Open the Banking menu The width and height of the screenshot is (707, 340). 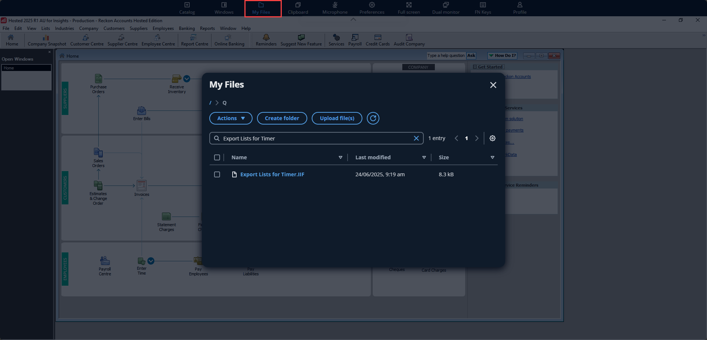coord(187,28)
